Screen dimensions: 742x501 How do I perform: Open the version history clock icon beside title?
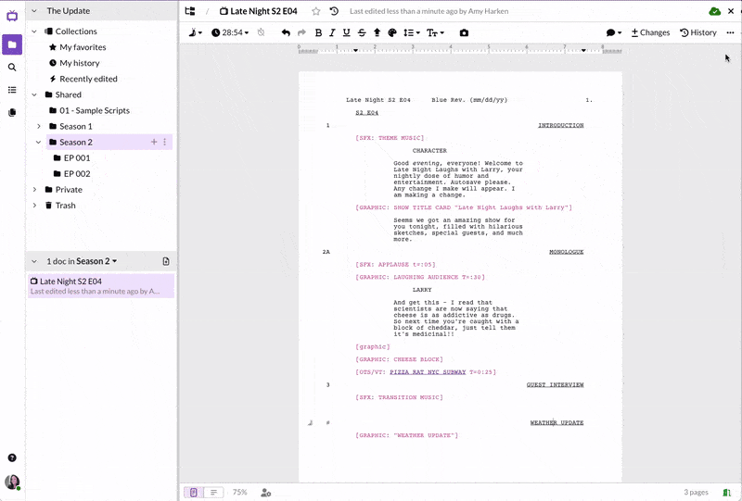334,11
